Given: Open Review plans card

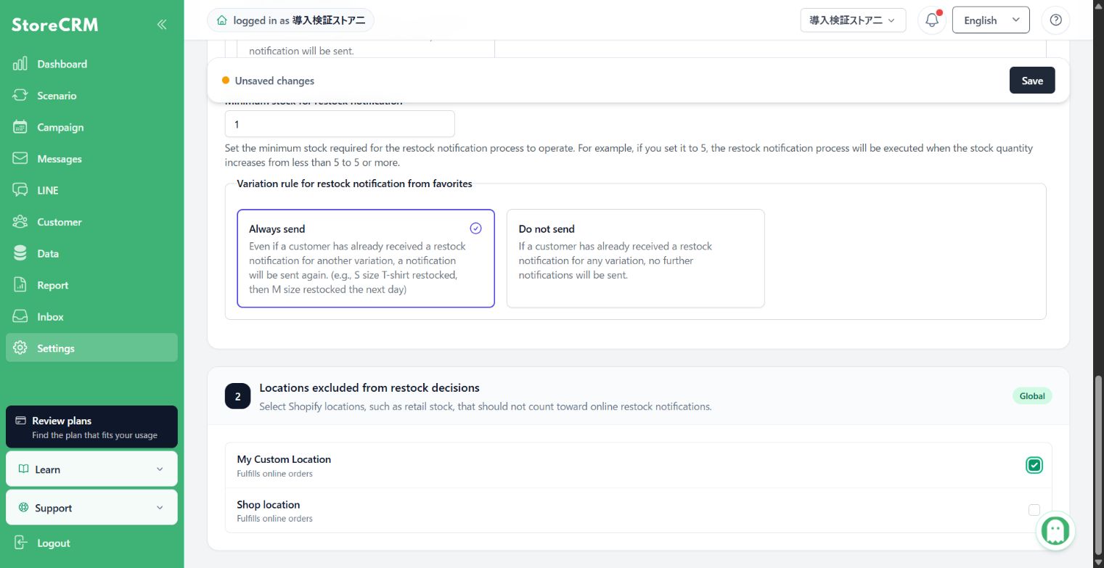Looking at the screenshot, I should tap(91, 427).
